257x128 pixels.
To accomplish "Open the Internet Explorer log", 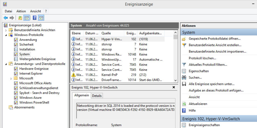I will [31, 74].
